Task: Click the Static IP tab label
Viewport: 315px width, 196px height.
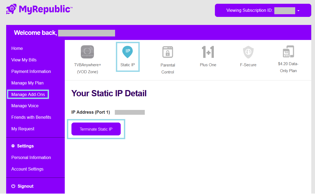Action: pyautogui.click(x=128, y=65)
